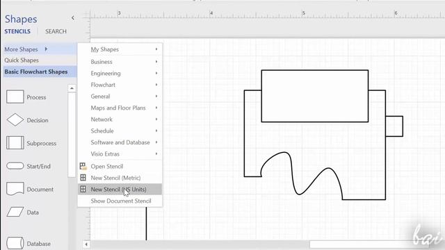Click the Decision shape label

(38, 120)
